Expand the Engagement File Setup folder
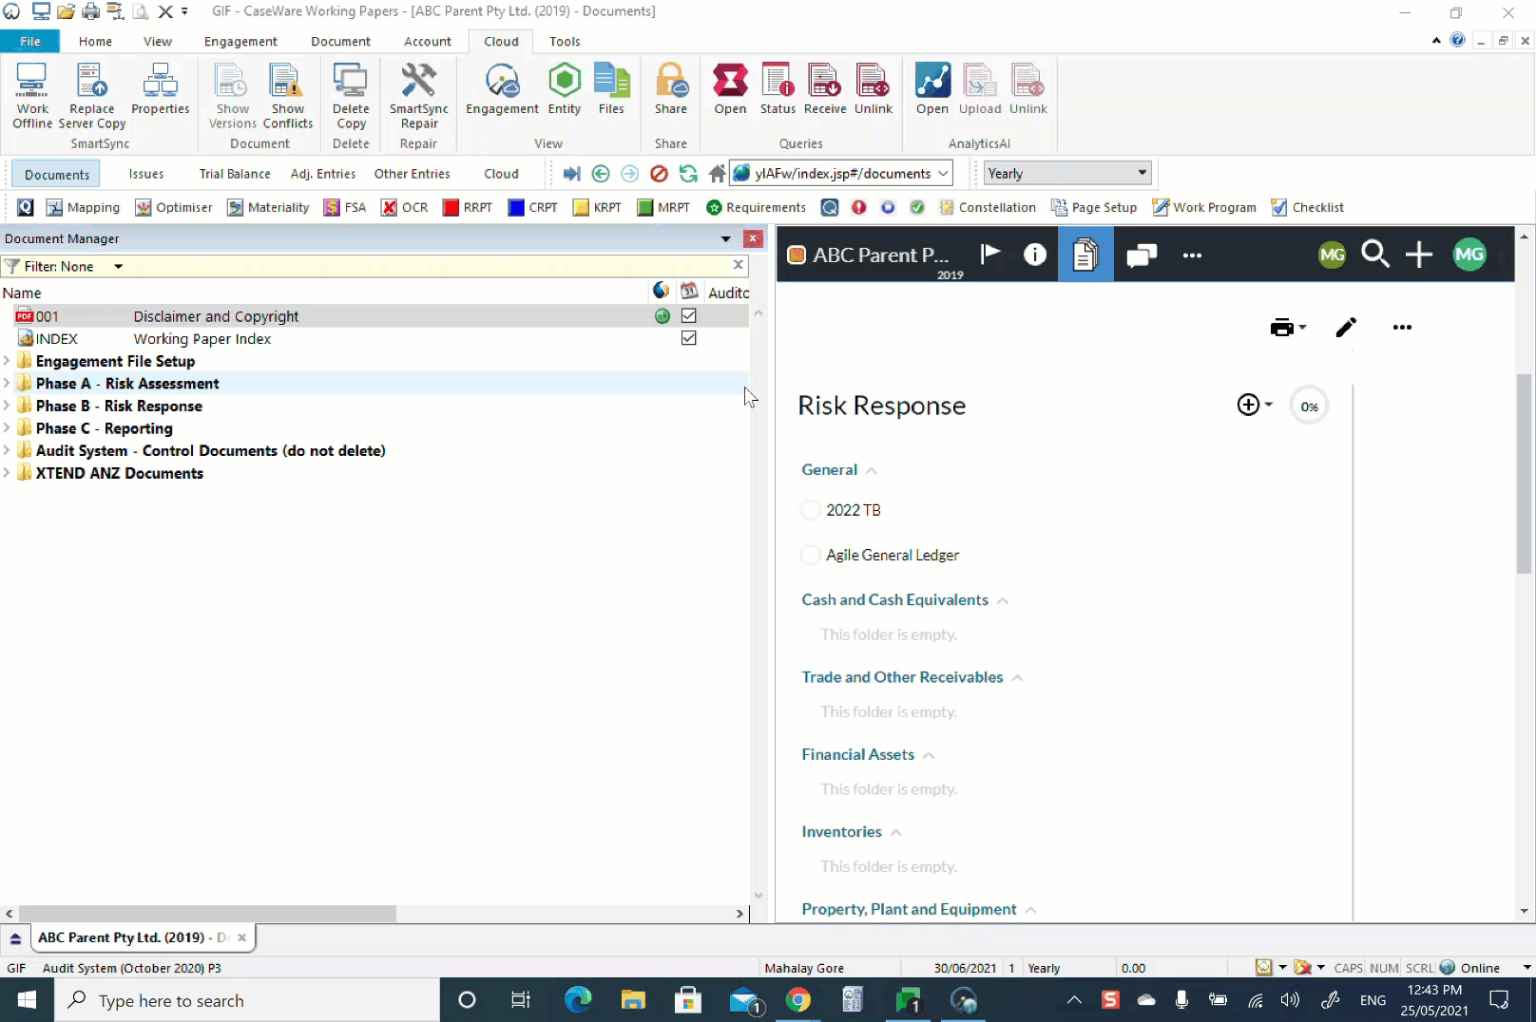This screenshot has width=1536, height=1022. (x=7, y=361)
